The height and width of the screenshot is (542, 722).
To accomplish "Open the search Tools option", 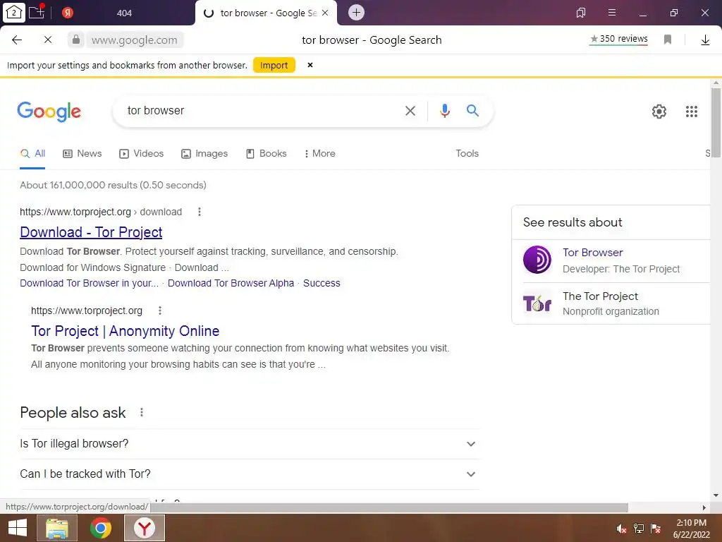I will click(467, 153).
